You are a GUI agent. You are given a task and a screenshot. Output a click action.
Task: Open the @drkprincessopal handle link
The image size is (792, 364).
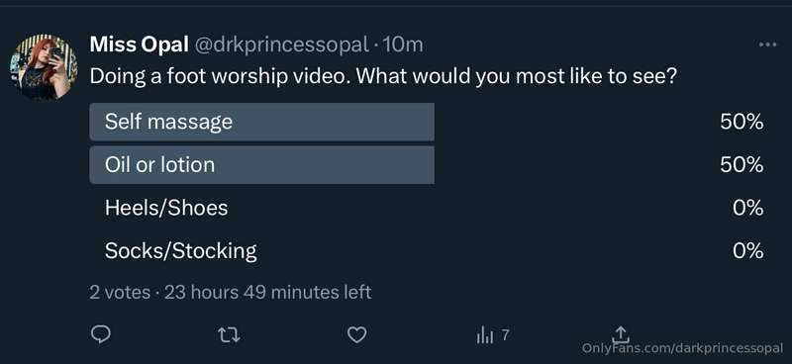point(281,45)
